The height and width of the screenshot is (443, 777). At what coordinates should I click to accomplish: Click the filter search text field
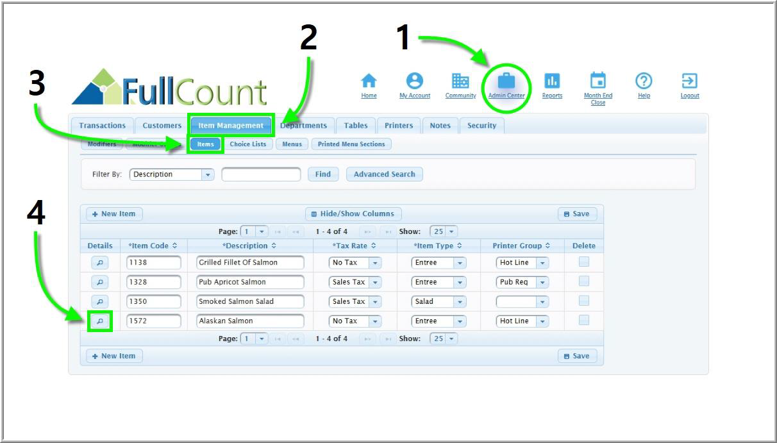[261, 174]
